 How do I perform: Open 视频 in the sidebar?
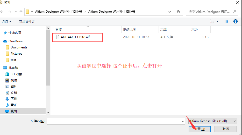click(x=11, y=80)
